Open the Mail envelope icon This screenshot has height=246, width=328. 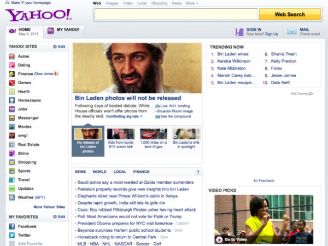(x=291, y=32)
